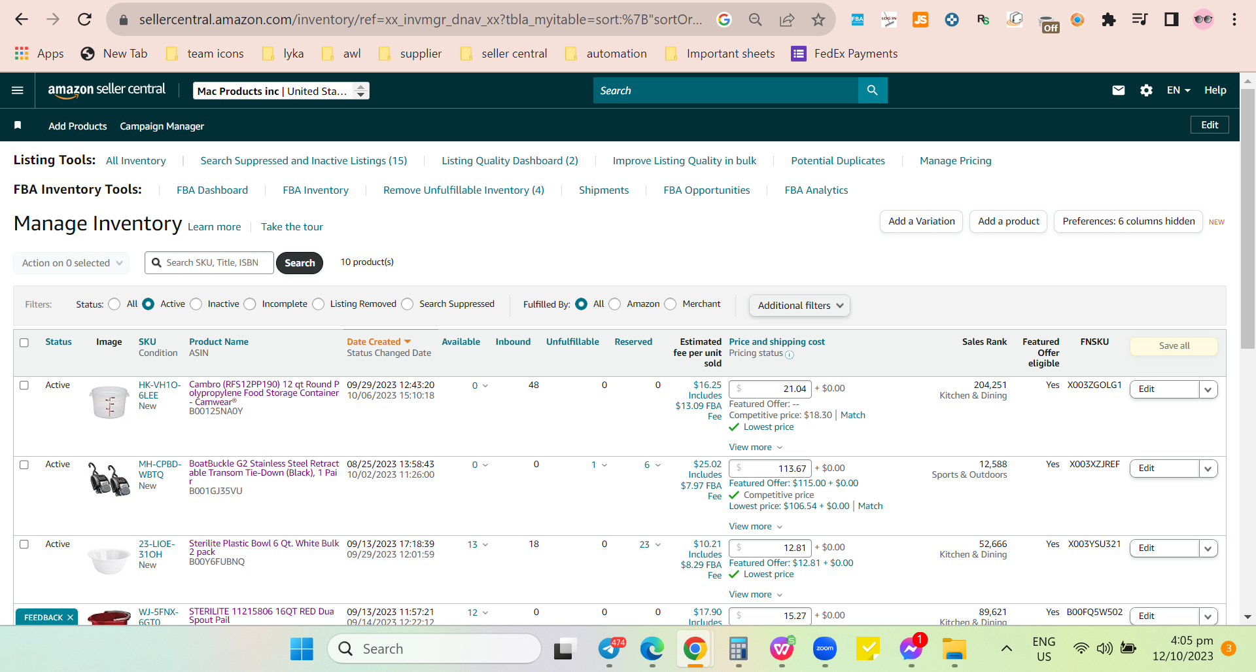Select the Inactive status radio button

click(196, 304)
